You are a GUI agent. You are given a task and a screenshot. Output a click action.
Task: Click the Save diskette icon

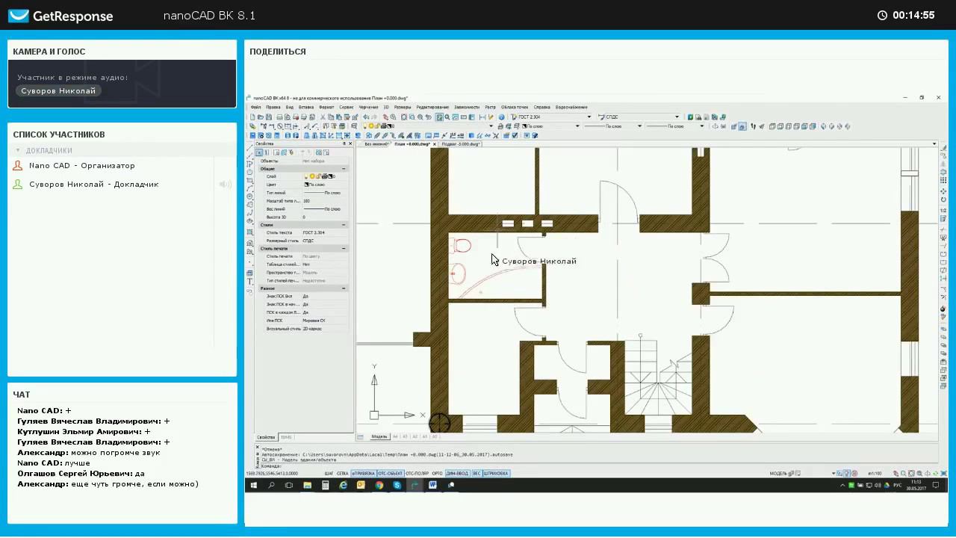coord(268,117)
